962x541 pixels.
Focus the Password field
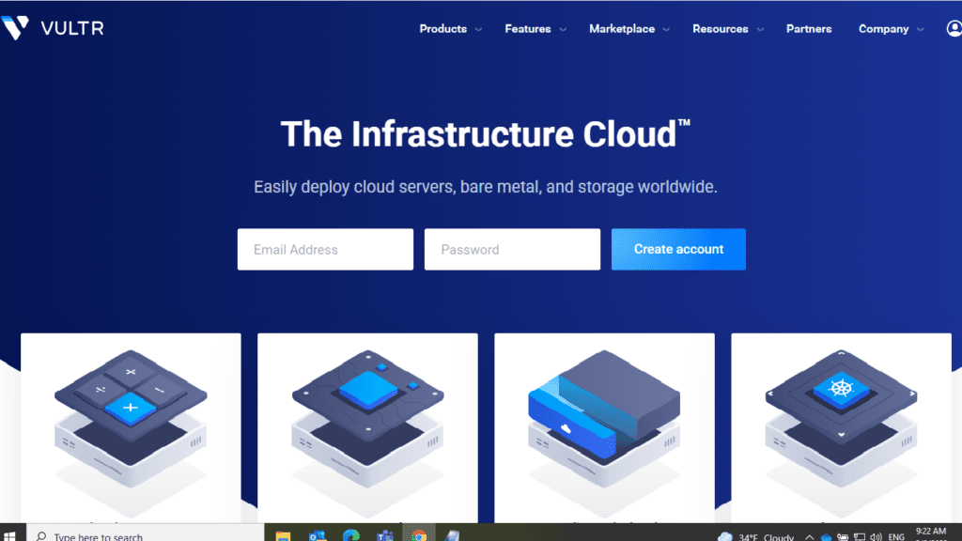[512, 249]
